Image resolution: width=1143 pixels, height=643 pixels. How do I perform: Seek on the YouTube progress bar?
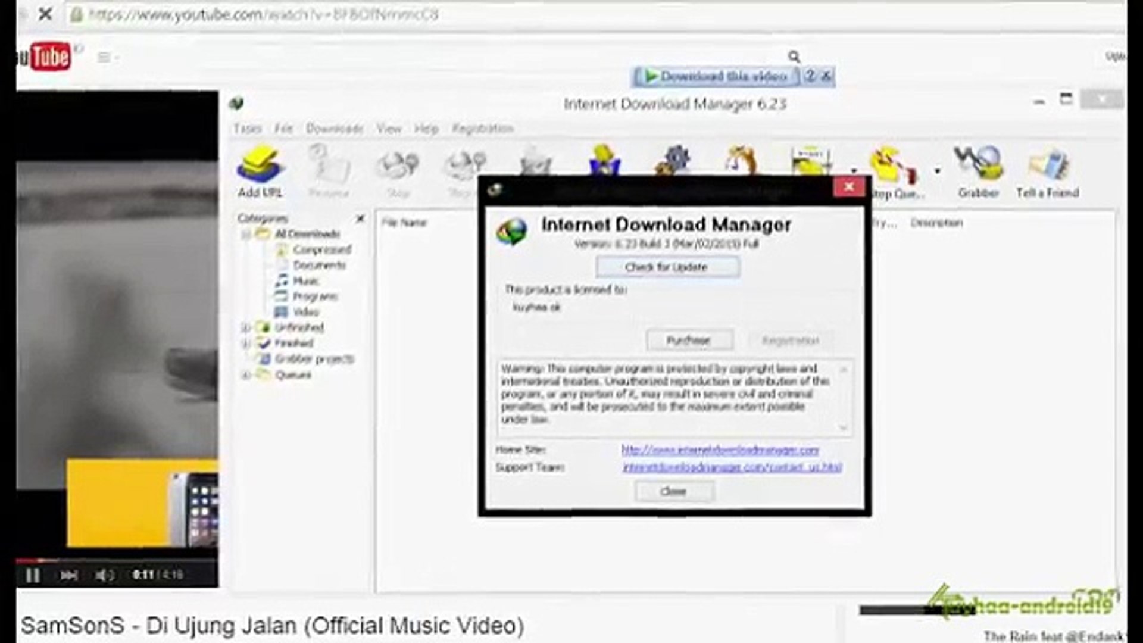117,560
